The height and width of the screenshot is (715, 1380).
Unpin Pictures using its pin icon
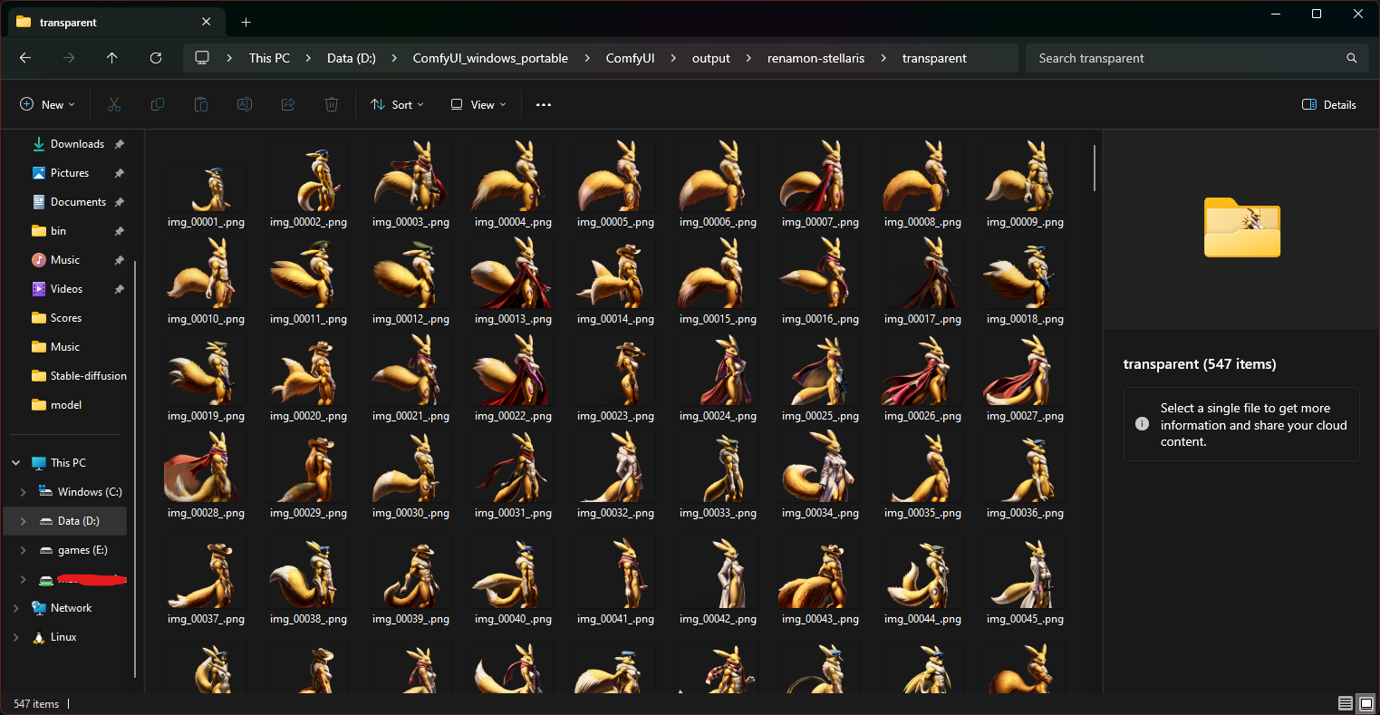[119, 173]
